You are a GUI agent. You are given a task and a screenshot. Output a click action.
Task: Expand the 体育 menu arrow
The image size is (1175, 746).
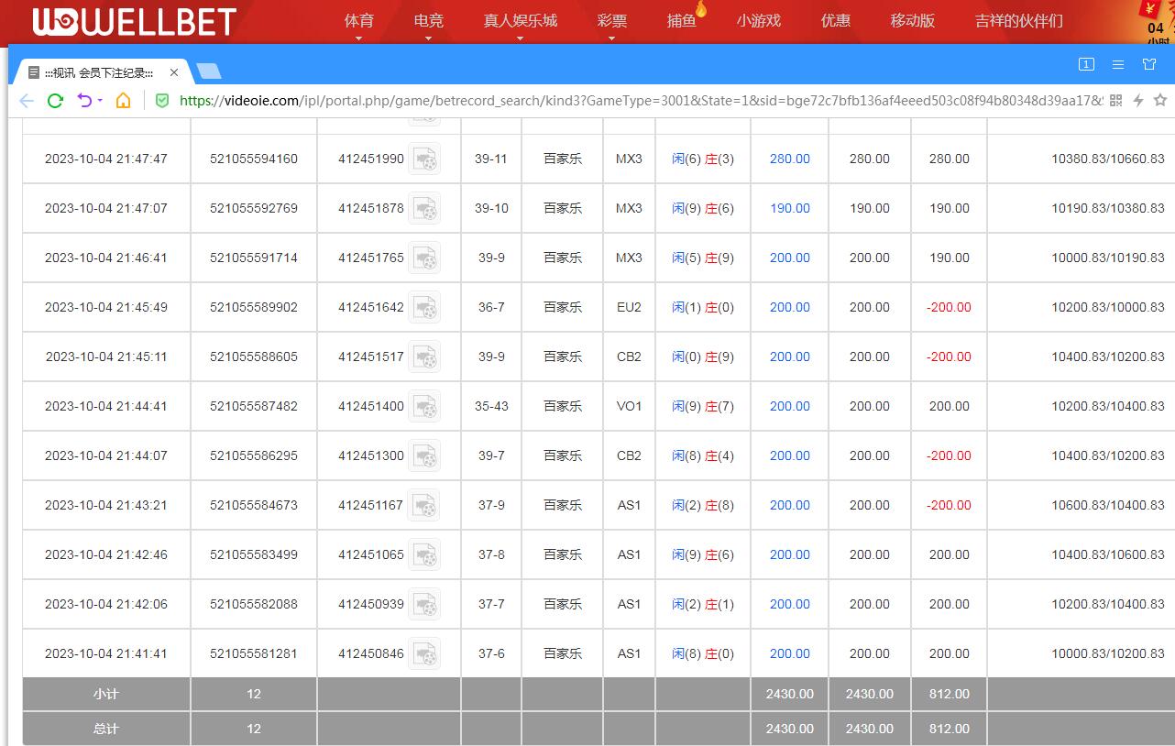358,38
